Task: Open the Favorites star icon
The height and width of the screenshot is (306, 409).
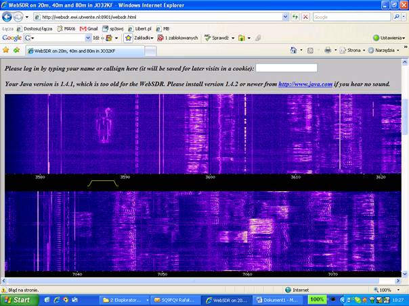Action: (x=6, y=50)
